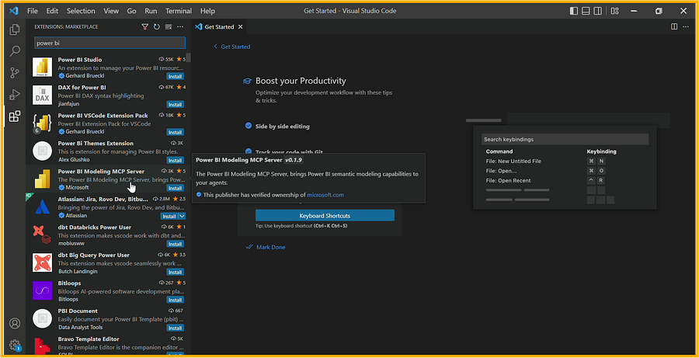Click the Boost your Productivity heading
The height and width of the screenshot is (358, 699).
(301, 81)
